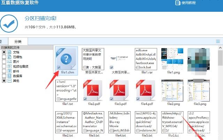This screenshot has width=223, height=140.
Task: Check the 数据库 category checkbox
Action: click(x=4, y=76)
